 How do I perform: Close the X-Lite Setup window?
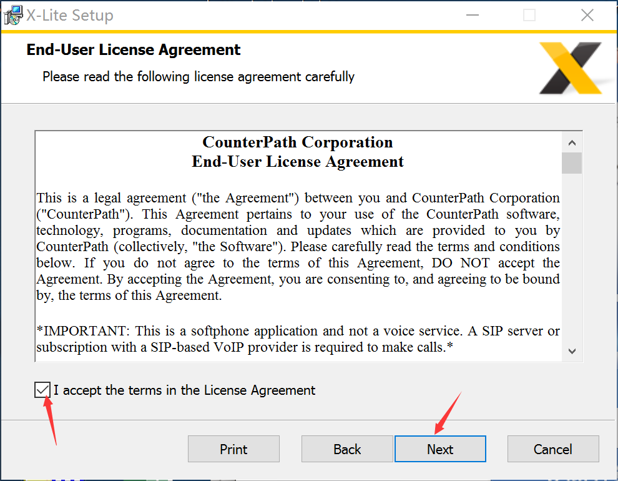(x=587, y=16)
